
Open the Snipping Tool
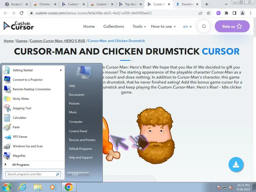tap(33, 108)
